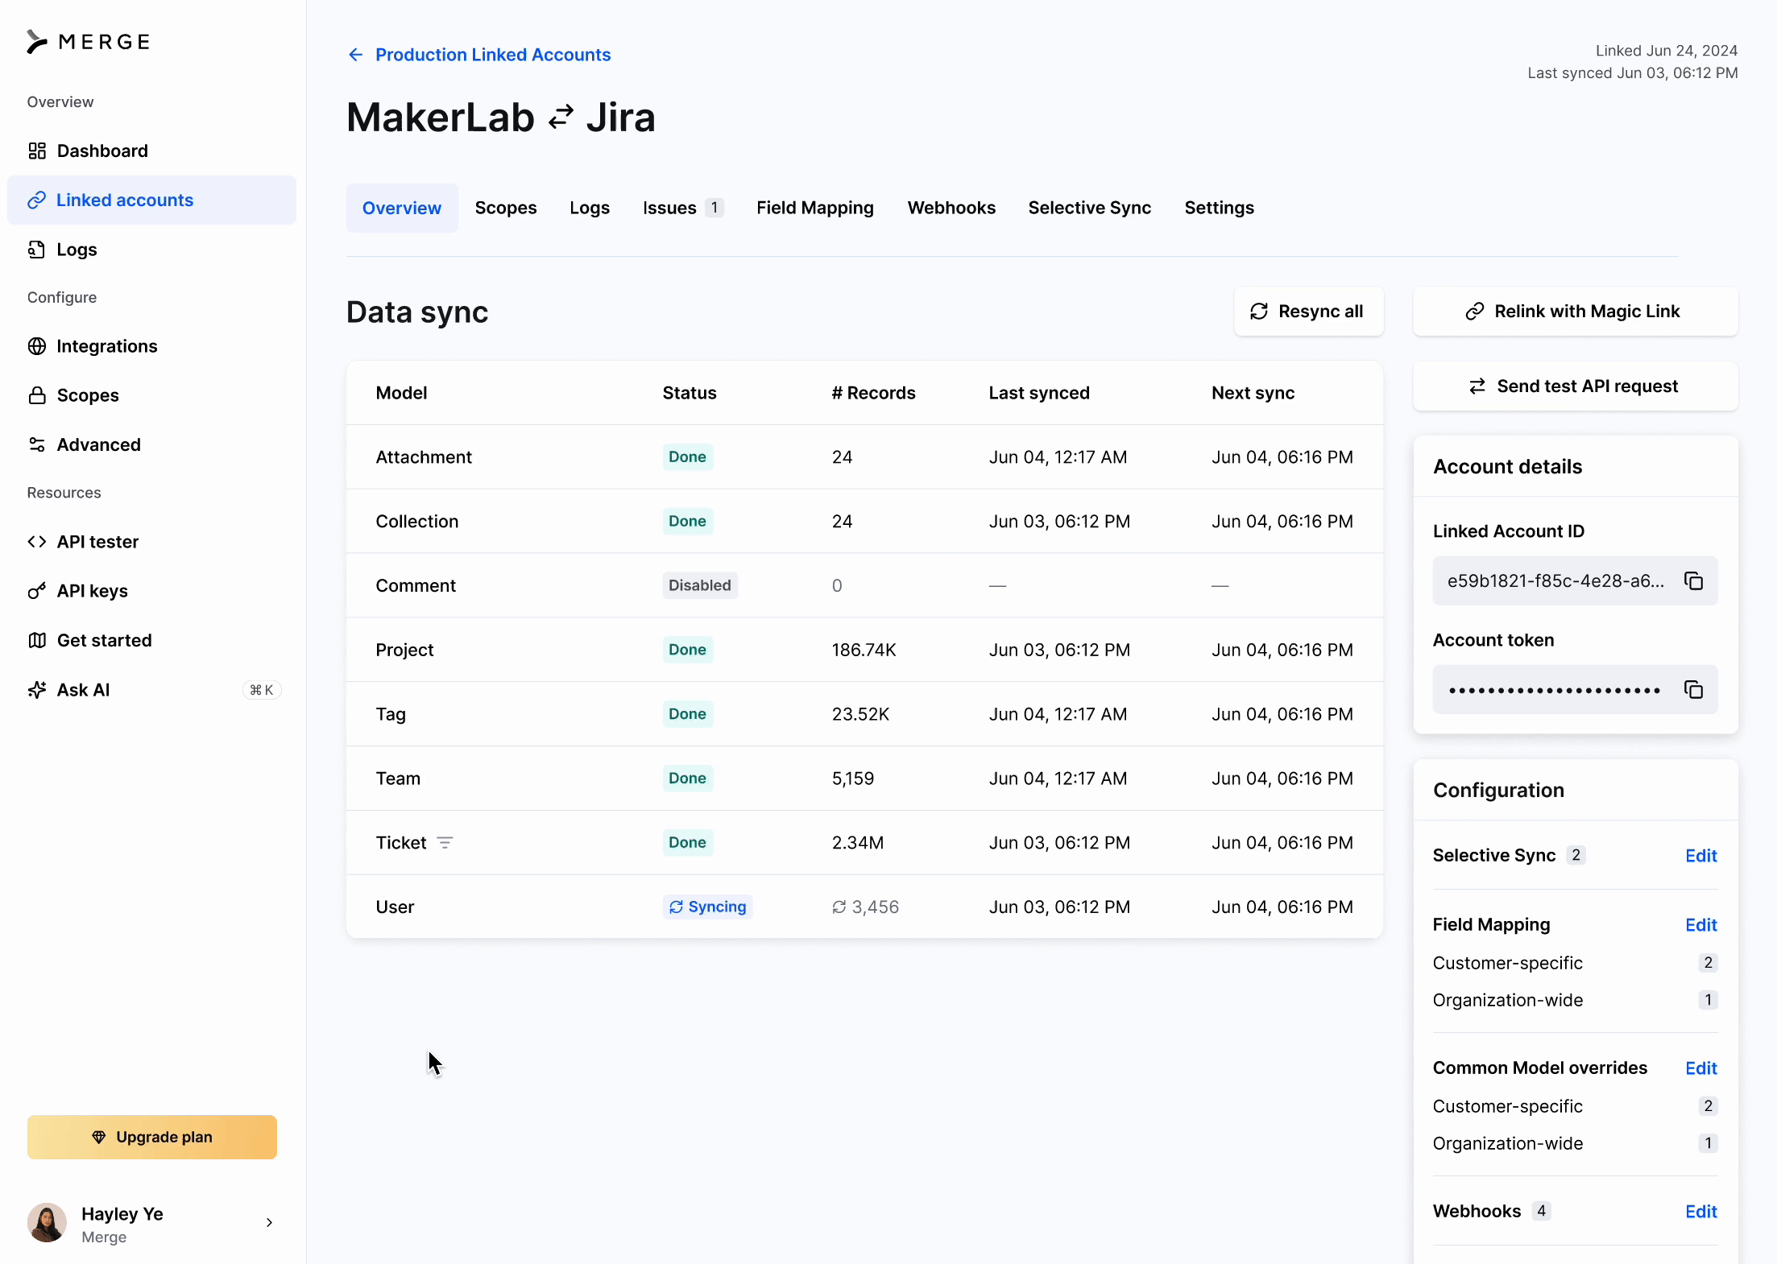Click the back arrow beside Production Linked Accounts
Screen dimensions: 1777x1264
[355, 55]
